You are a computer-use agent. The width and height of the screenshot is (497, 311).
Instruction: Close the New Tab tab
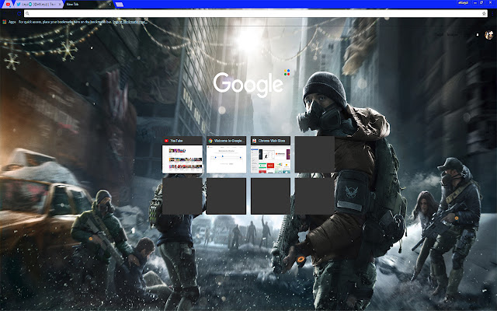tap(109, 4)
